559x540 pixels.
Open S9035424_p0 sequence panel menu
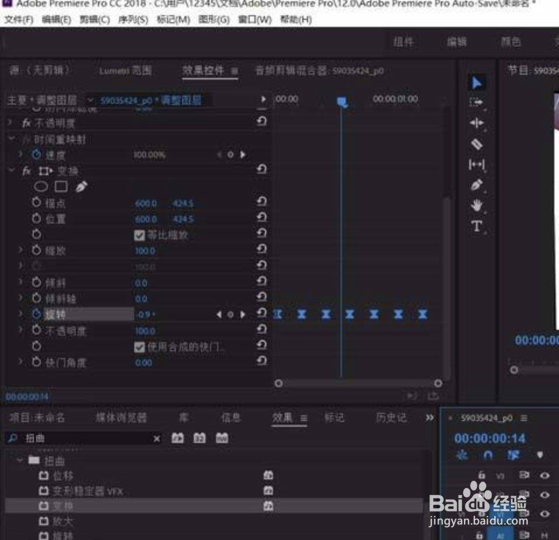click(524, 418)
